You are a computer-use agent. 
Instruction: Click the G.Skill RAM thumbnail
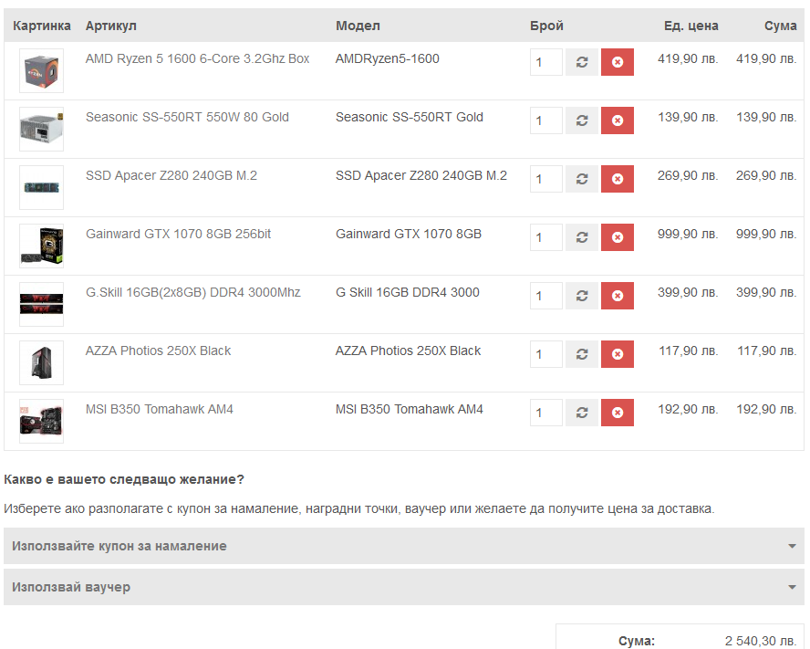point(41,305)
